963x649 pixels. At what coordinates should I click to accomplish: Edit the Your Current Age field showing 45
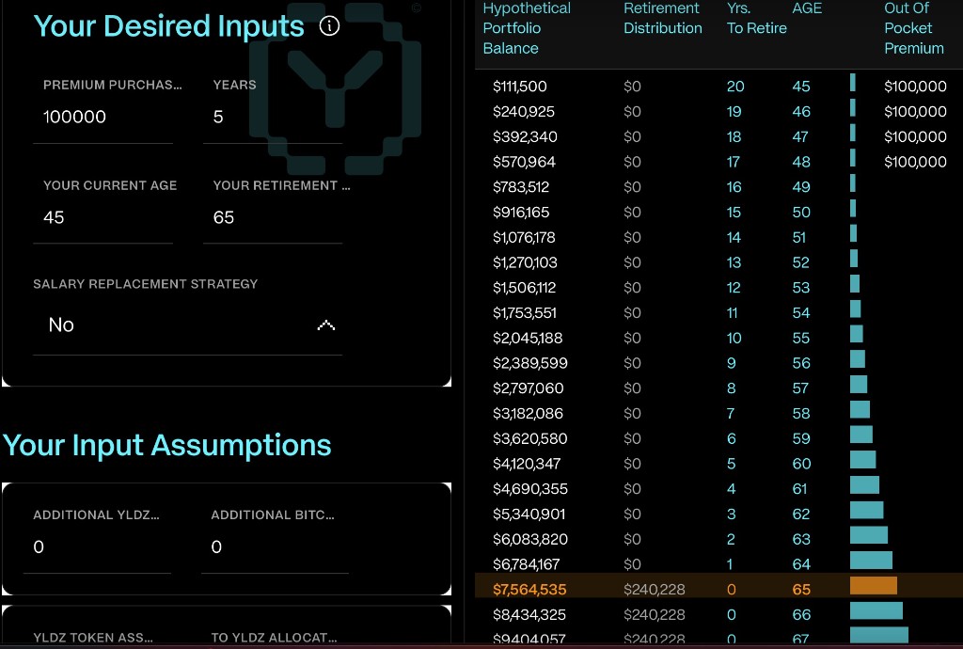(103, 217)
